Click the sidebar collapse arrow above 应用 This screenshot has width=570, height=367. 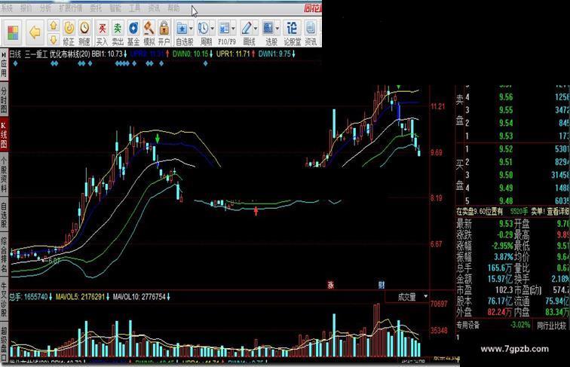[x=4, y=54]
